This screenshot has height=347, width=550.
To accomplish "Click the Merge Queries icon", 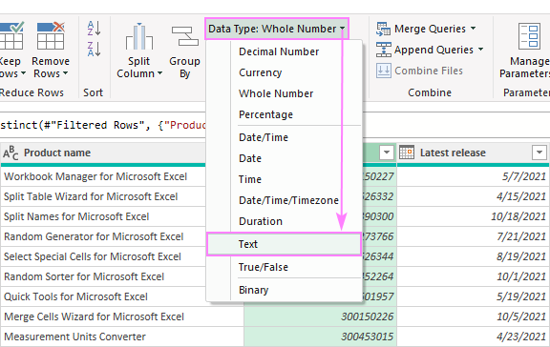I will [383, 29].
